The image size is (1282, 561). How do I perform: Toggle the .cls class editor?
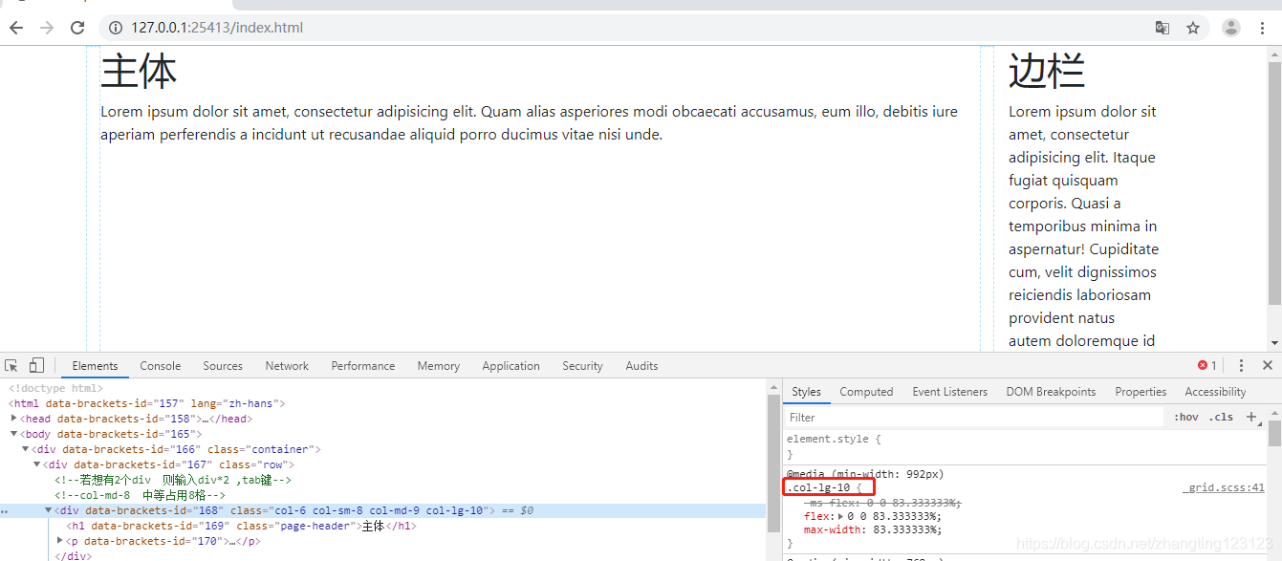click(x=1221, y=417)
